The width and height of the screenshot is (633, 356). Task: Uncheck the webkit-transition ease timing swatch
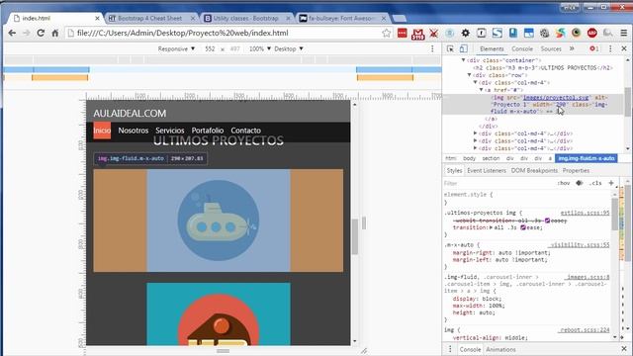point(547,221)
